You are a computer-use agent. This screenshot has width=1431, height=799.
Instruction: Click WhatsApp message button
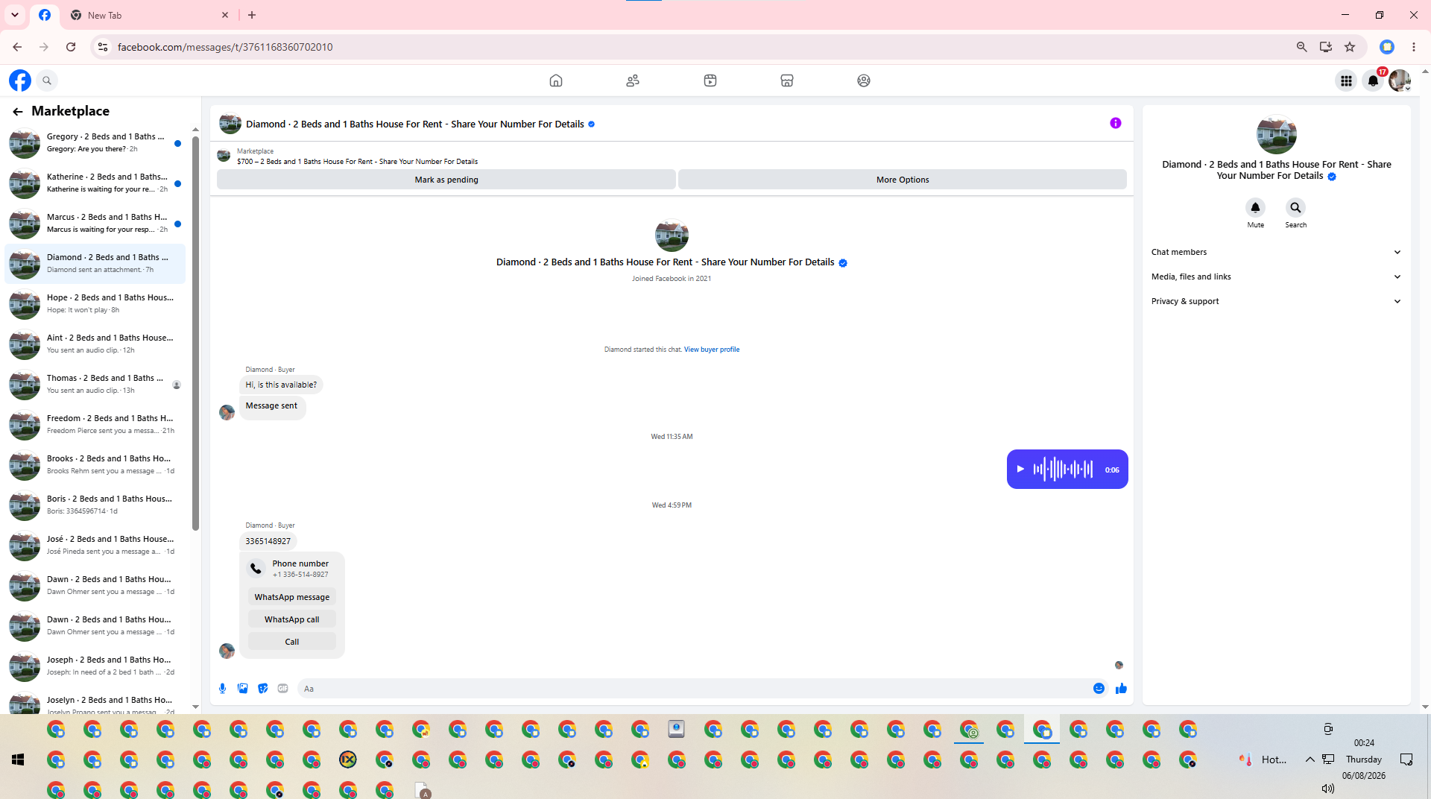[x=292, y=597]
